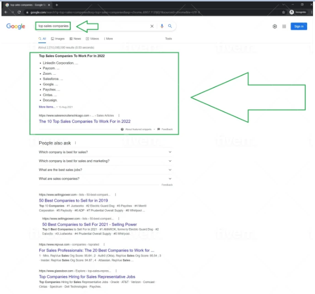Click Feedback under featured snippet
The image size is (315, 294).
[165, 129]
